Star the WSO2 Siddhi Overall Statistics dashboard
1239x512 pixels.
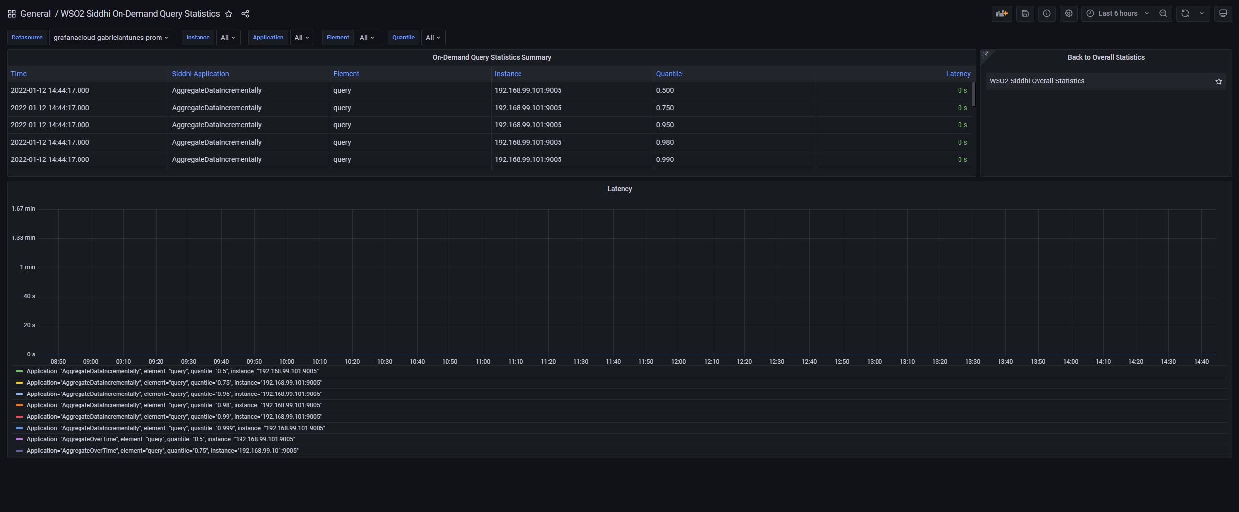pos(1218,81)
